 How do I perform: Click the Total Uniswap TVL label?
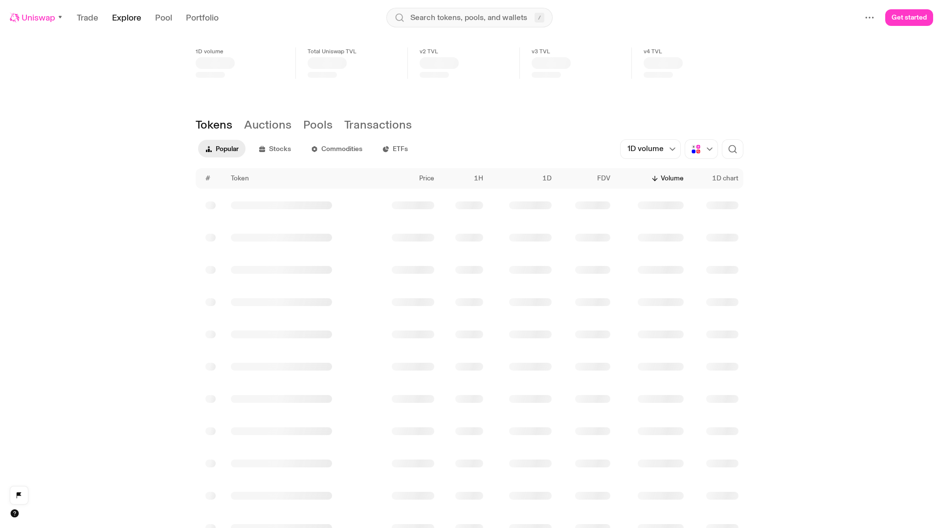332,51
